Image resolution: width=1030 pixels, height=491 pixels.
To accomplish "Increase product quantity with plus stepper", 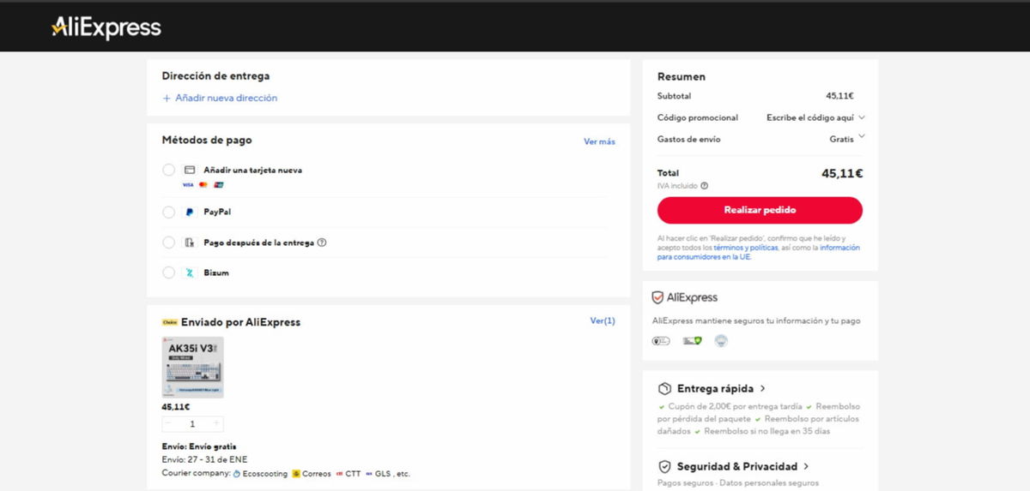I will click(x=216, y=423).
